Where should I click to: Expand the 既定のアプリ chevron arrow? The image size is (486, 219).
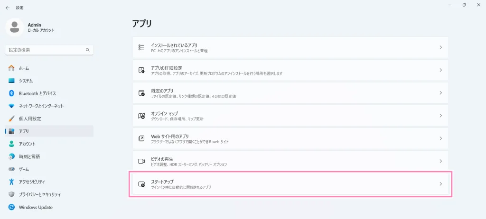point(440,93)
